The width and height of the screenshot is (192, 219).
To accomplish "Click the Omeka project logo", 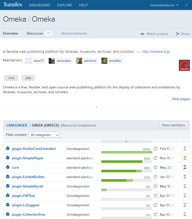I will point(184,65).
